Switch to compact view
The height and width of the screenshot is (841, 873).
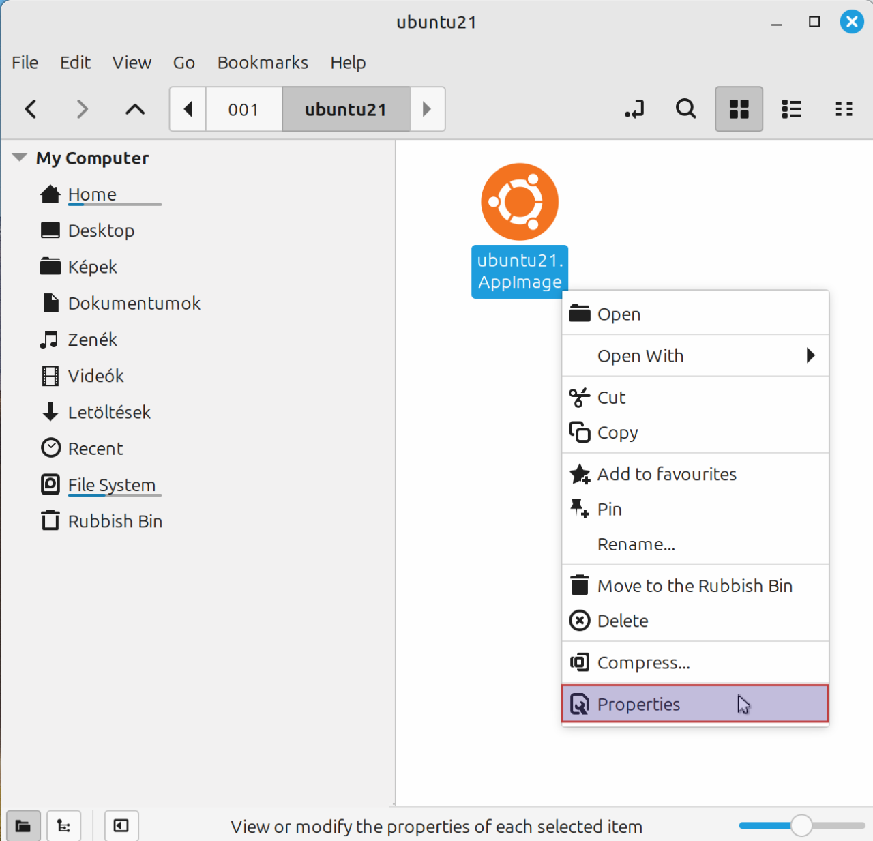tap(844, 109)
